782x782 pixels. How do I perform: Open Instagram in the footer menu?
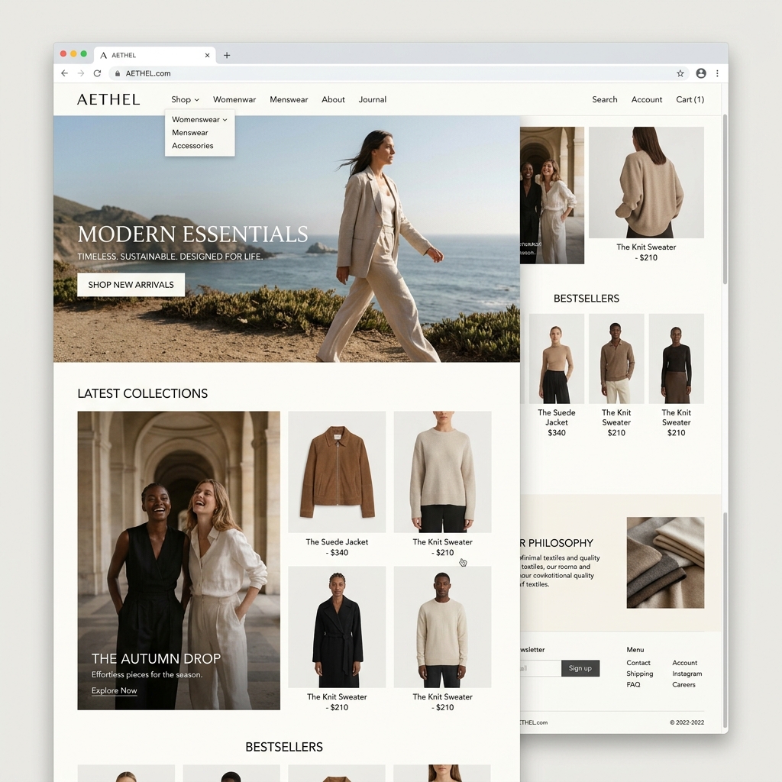[687, 674]
